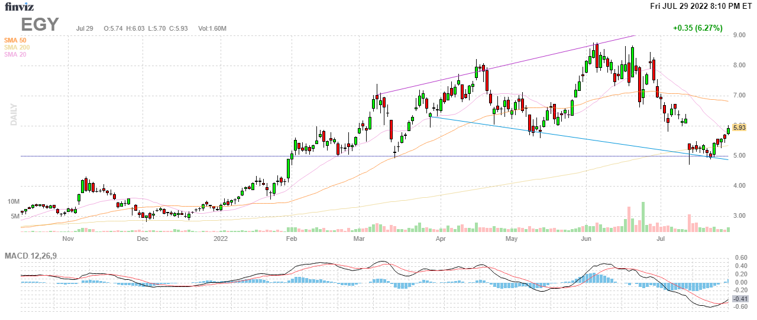Viewport: 757px width, 320px height.
Task: Click the Jul 29 date readout
Action: tap(85, 28)
